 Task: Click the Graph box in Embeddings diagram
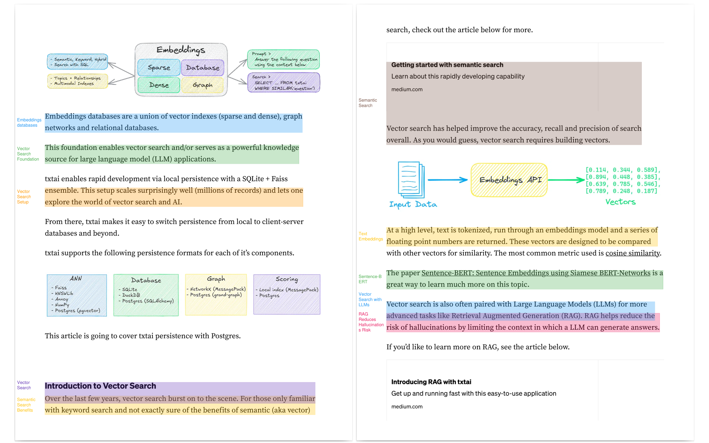click(x=202, y=85)
